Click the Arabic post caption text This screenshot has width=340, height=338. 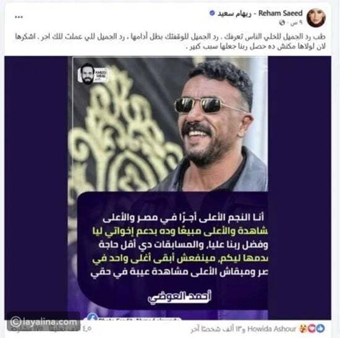[170, 41]
